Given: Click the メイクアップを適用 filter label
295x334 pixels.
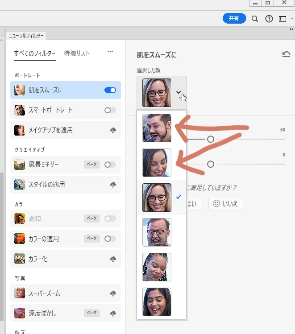Looking at the screenshot, I should tap(51, 130).
